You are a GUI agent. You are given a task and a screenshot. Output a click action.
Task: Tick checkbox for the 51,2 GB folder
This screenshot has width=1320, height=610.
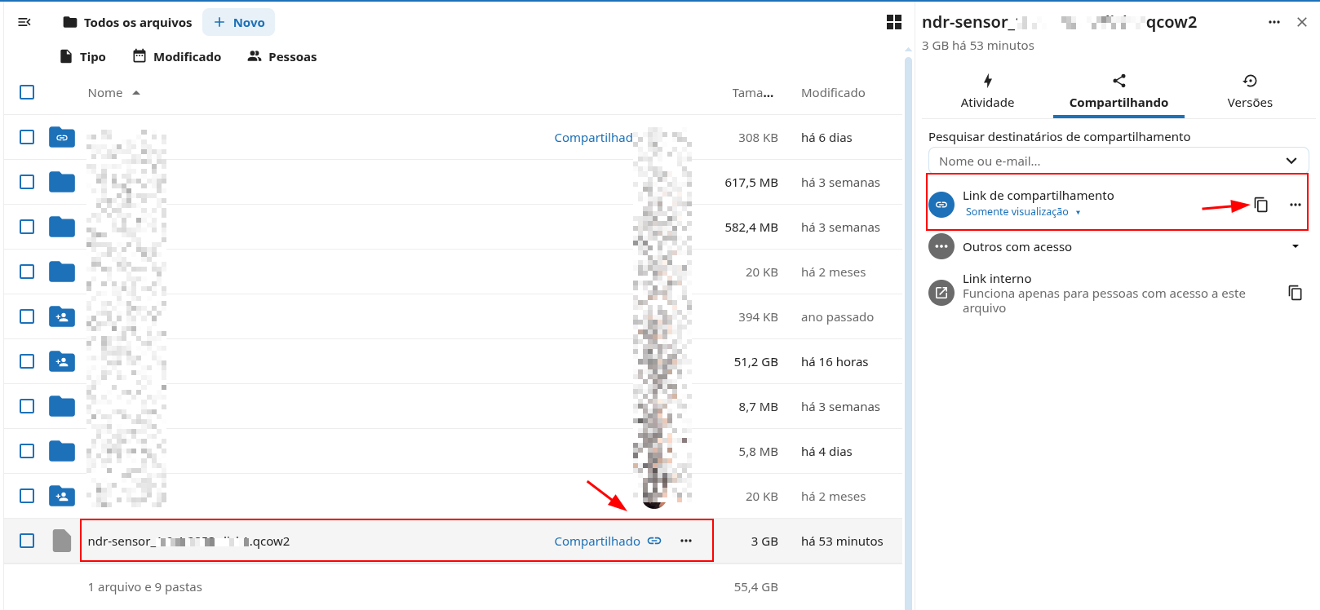[27, 361]
